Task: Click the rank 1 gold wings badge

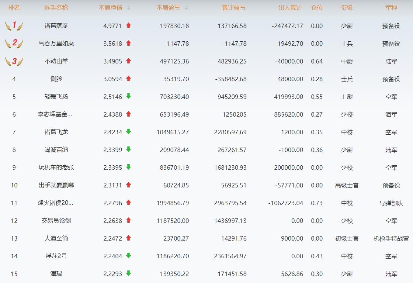Action: pos(14,25)
